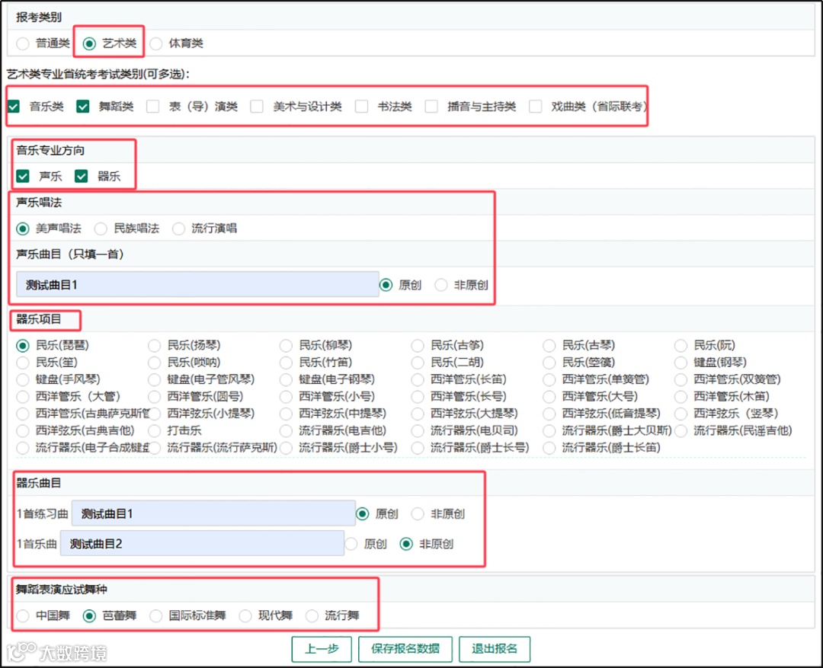Uncheck the 声乐 direction checkbox

tap(23, 176)
